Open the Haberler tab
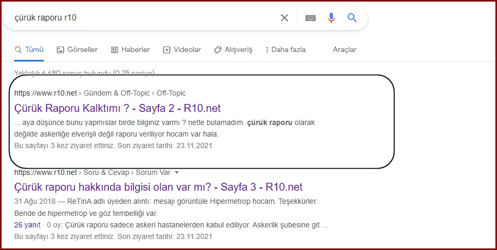The height and width of the screenshot is (250, 497). 130,50
